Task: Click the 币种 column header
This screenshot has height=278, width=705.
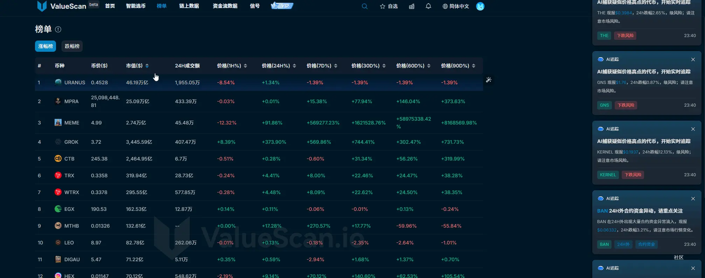Action: (x=60, y=66)
